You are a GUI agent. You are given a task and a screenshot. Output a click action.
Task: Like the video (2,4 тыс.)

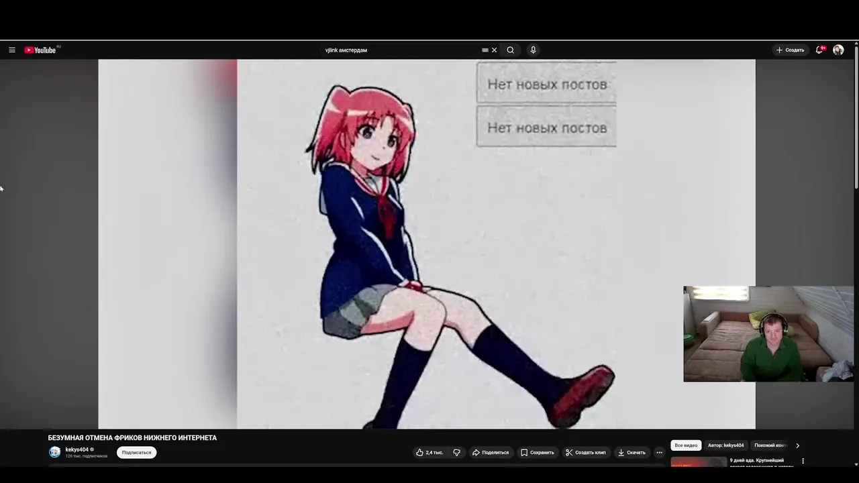pos(429,453)
